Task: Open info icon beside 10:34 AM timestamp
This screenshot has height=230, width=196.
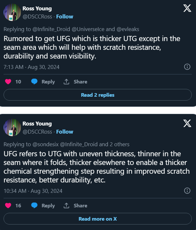Action: click(x=187, y=191)
